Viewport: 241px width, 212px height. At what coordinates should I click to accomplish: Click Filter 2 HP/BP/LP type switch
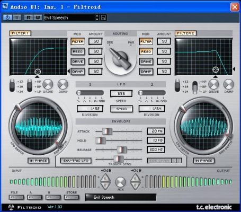click(195, 87)
